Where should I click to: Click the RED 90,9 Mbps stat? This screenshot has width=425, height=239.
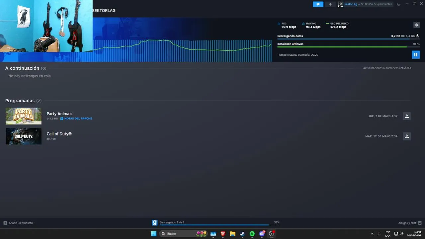(287, 25)
